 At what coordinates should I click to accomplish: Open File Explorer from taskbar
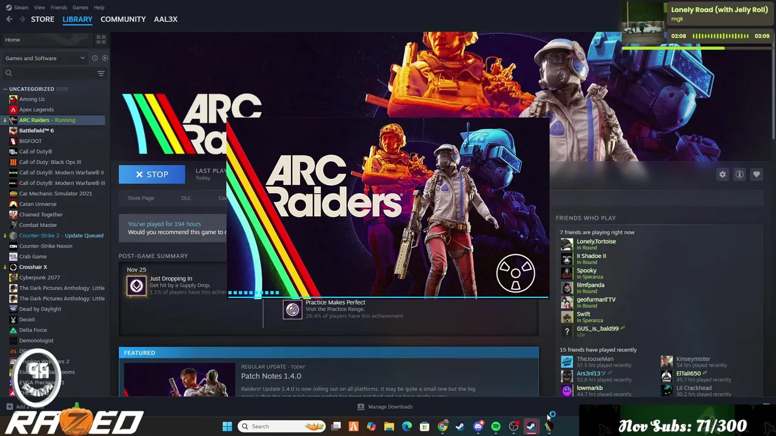point(389,426)
